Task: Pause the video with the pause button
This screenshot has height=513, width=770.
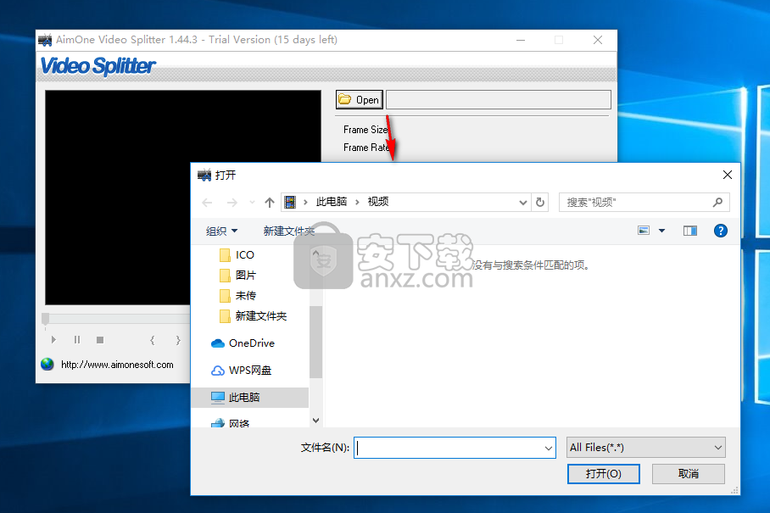Action: click(x=77, y=340)
